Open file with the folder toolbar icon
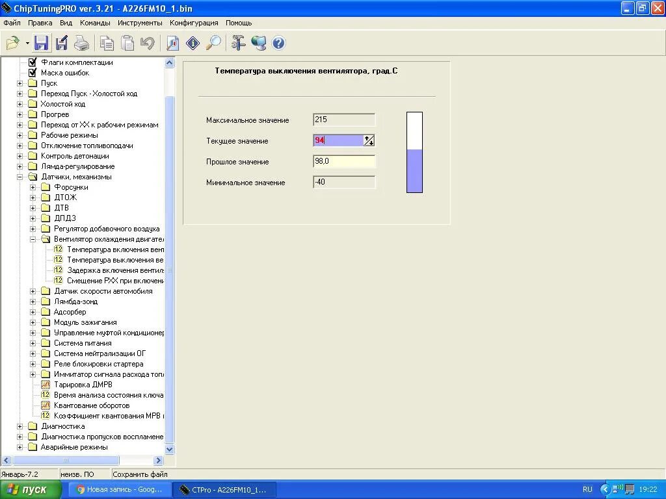This screenshot has width=666, height=499. coord(13,43)
